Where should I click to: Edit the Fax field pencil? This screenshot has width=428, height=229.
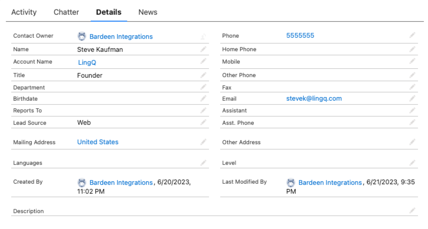coord(412,87)
